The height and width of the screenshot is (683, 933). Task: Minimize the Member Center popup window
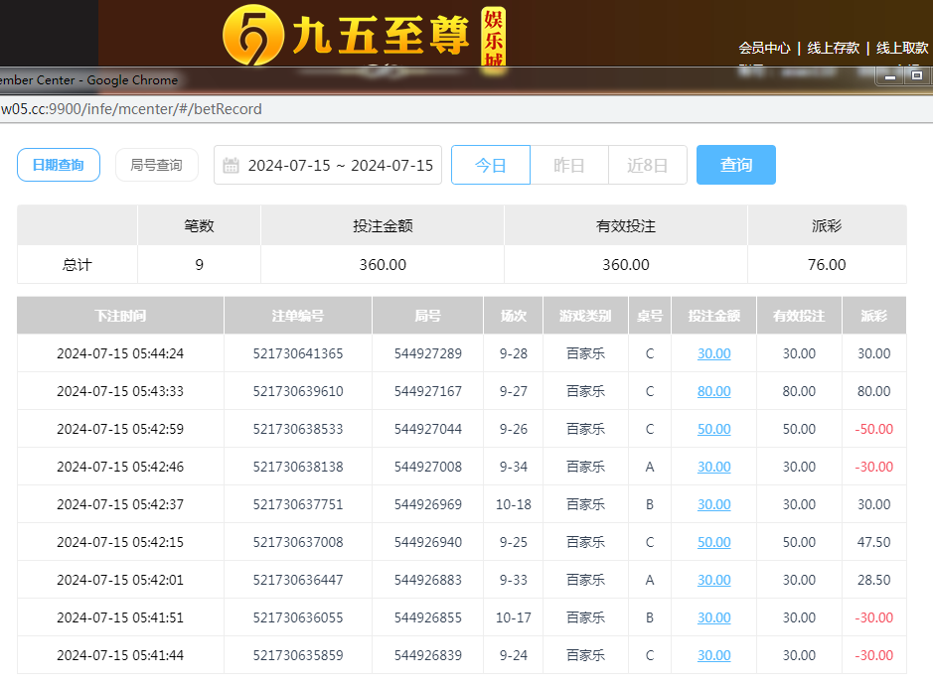point(889,76)
